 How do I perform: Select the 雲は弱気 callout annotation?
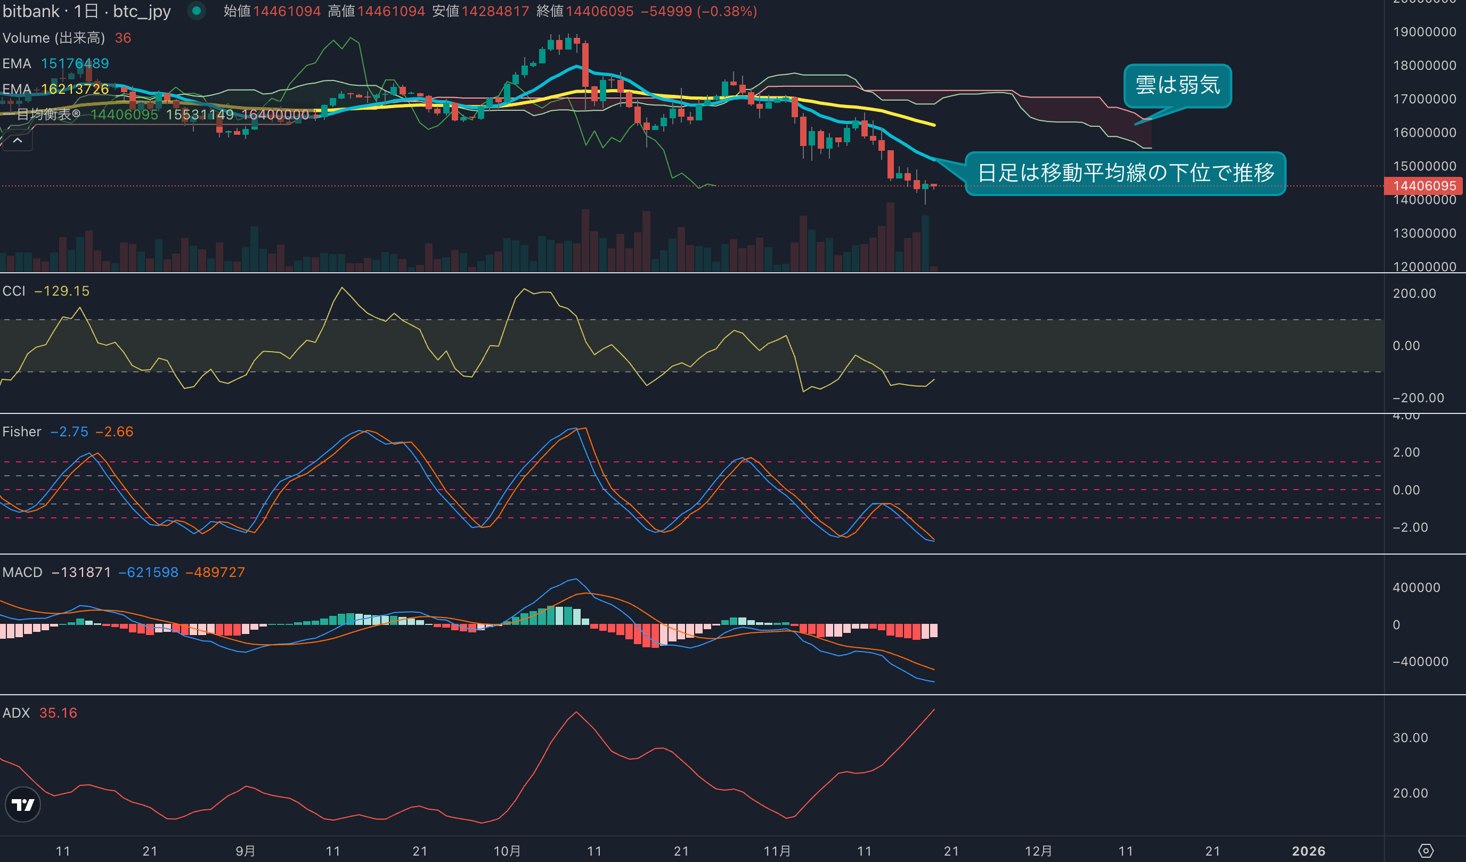[1177, 85]
